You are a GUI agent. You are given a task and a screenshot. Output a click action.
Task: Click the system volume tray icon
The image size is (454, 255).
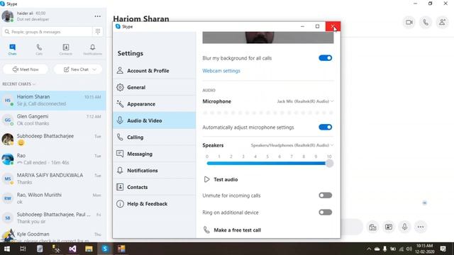point(409,249)
